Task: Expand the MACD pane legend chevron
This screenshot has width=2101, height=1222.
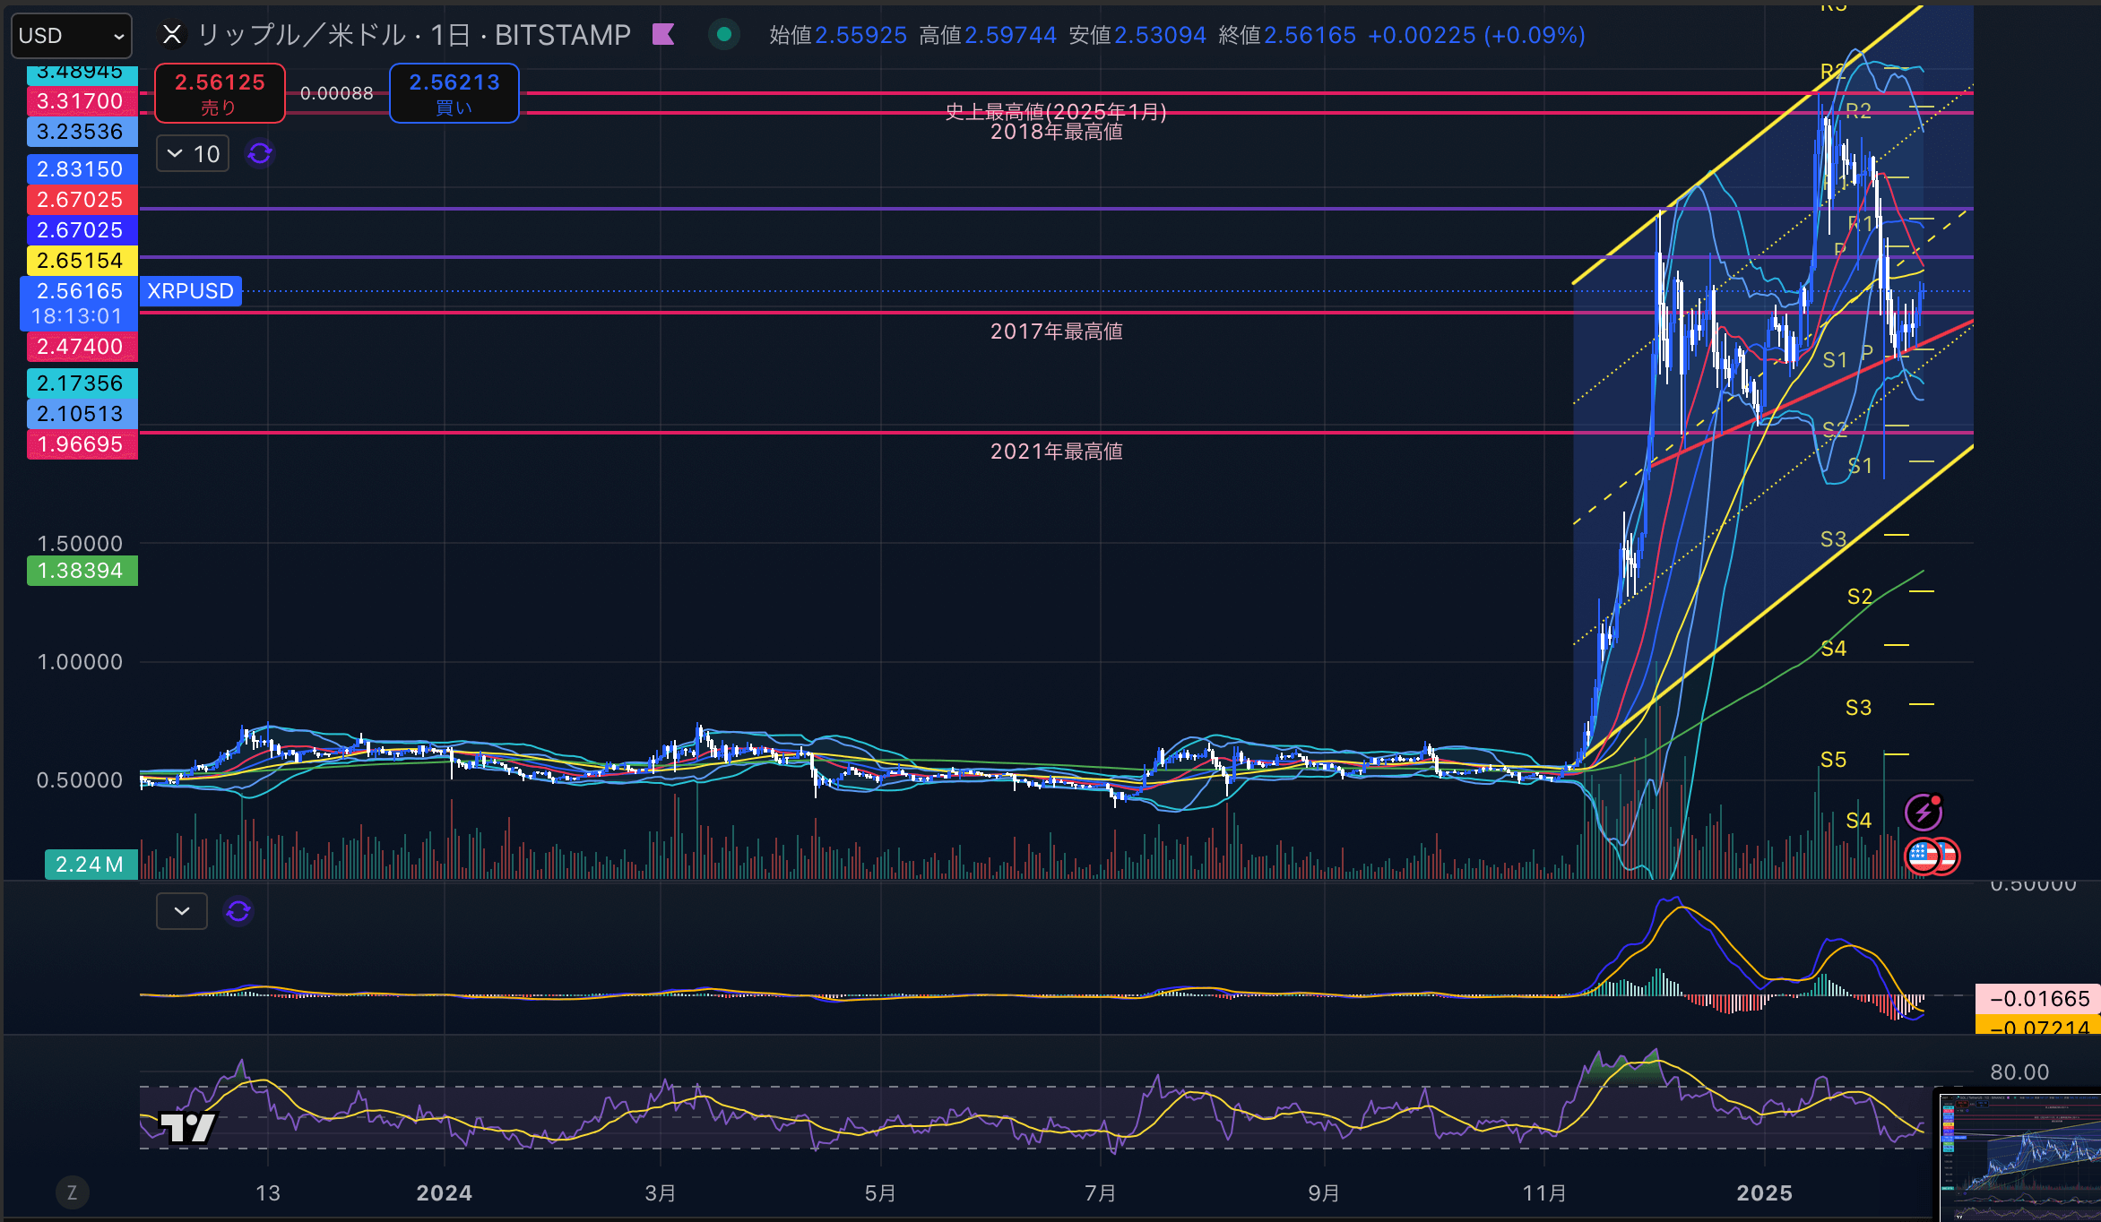Action: click(x=182, y=911)
